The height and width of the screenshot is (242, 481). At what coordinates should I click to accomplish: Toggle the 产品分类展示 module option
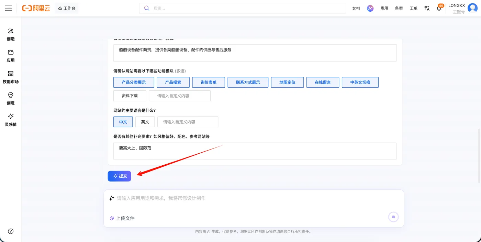134,82
